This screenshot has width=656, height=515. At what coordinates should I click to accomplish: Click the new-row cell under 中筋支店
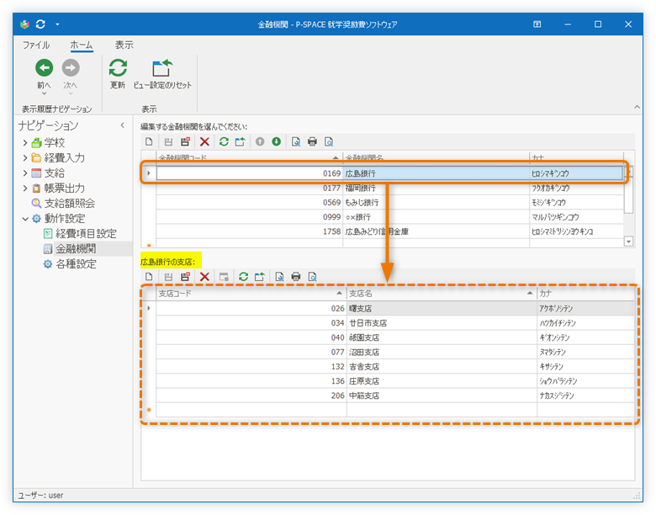tap(442, 410)
